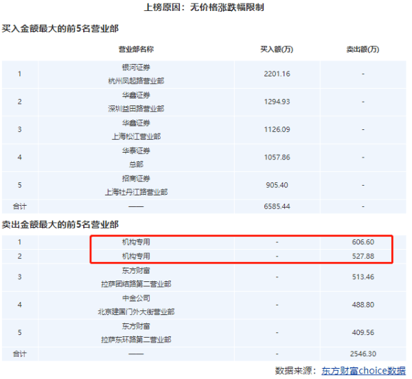Select the 数据来源： label

click(x=297, y=371)
